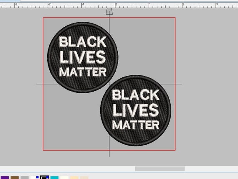The width and height of the screenshot is (238, 179).
Task: Select the pale beige thread swatch
Action: (x=84, y=178)
